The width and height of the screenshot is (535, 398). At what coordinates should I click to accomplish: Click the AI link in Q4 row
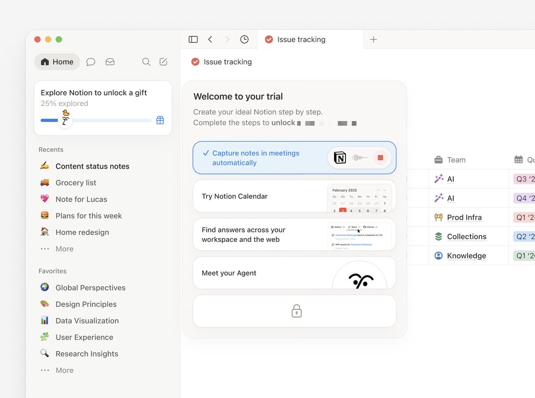click(451, 198)
